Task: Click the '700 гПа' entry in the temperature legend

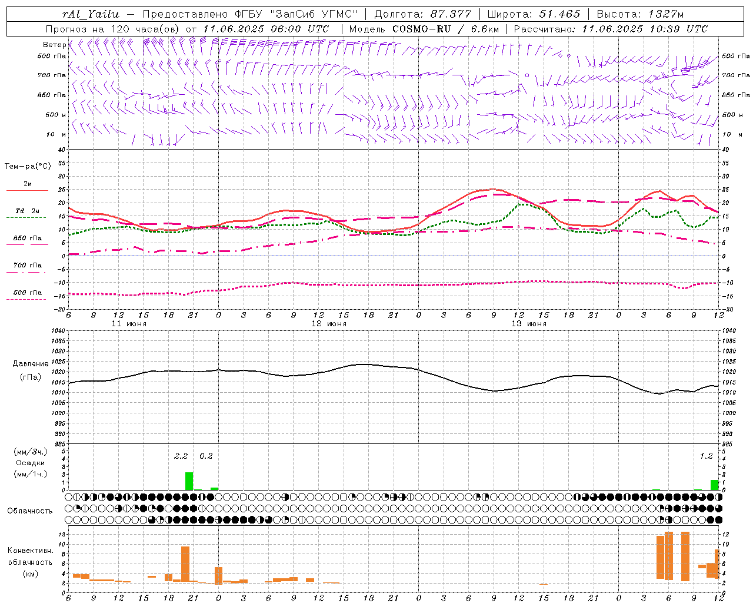Action: [x=28, y=266]
